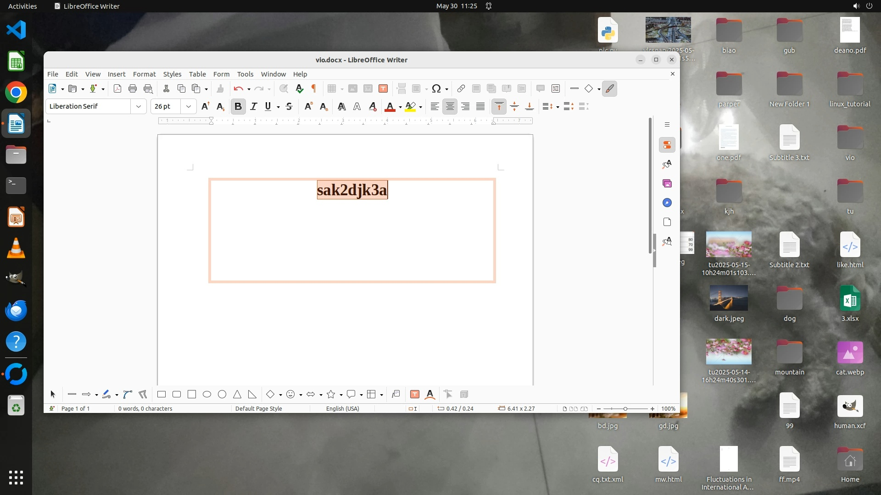Click English (USA) language in status bar
The width and height of the screenshot is (881, 495).
[342, 408]
